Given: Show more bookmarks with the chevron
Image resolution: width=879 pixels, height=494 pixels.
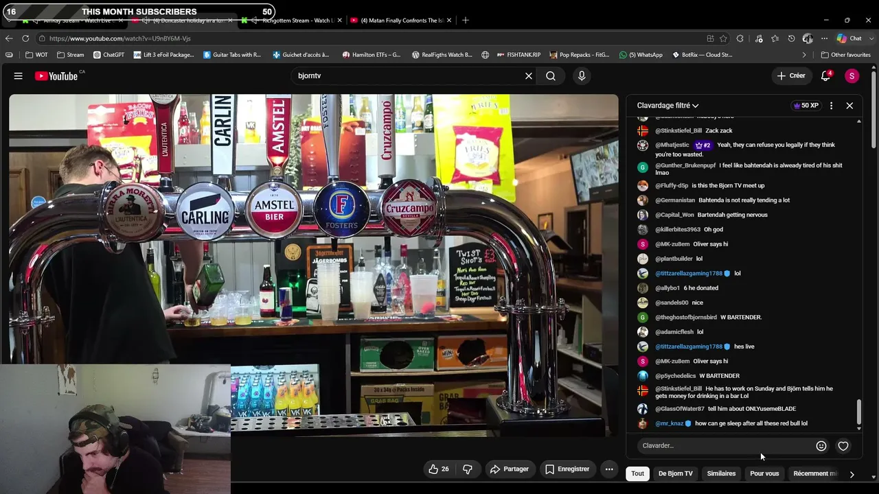Looking at the screenshot, I should pyautogui.click(x=804, y=55).
